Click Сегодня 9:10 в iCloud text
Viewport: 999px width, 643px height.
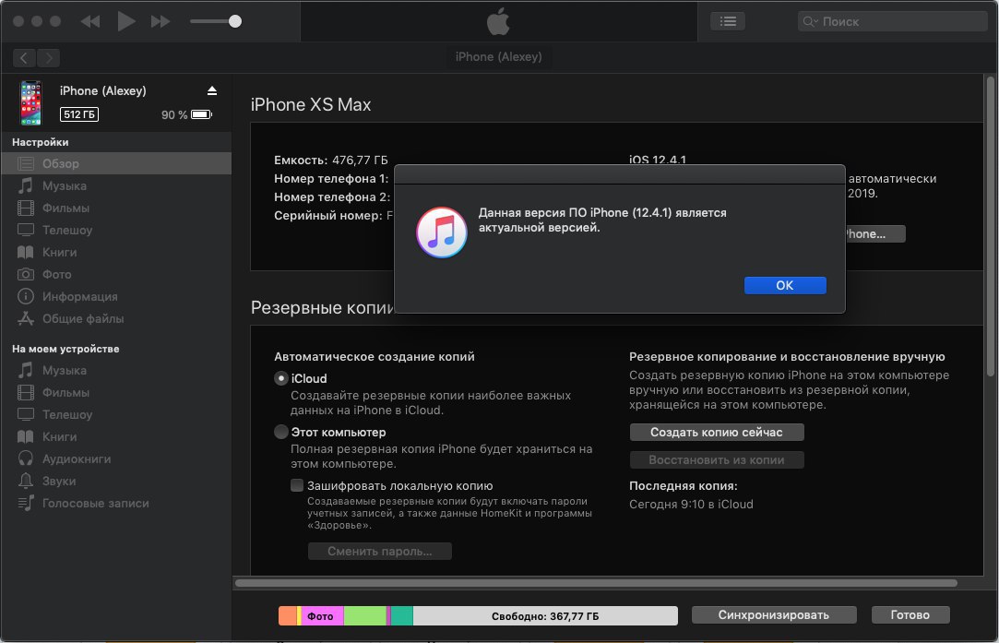point(691,504)
